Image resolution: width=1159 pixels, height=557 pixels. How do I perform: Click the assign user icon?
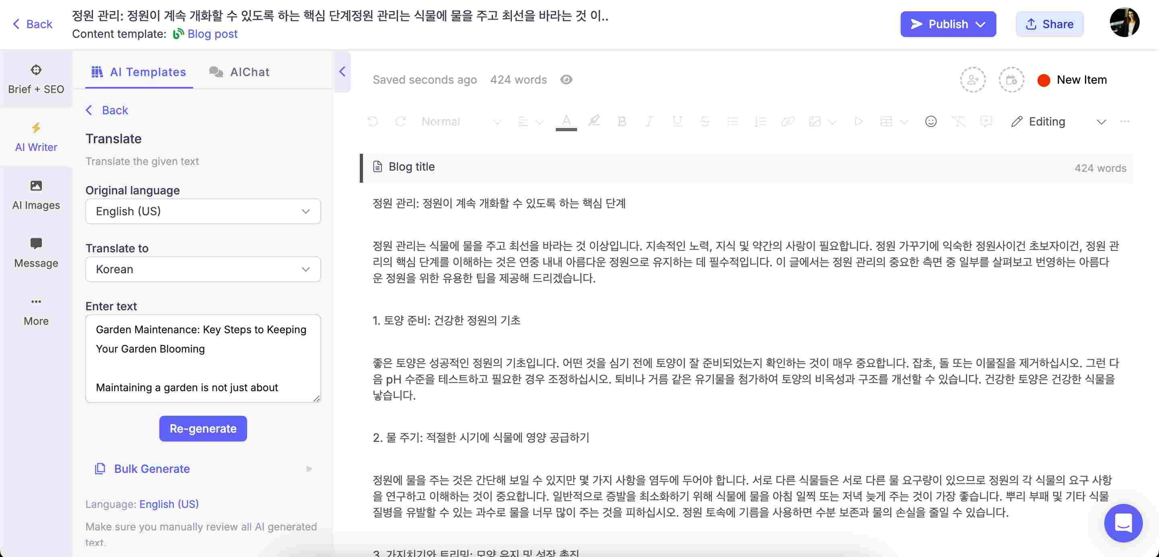coord(973,80)
